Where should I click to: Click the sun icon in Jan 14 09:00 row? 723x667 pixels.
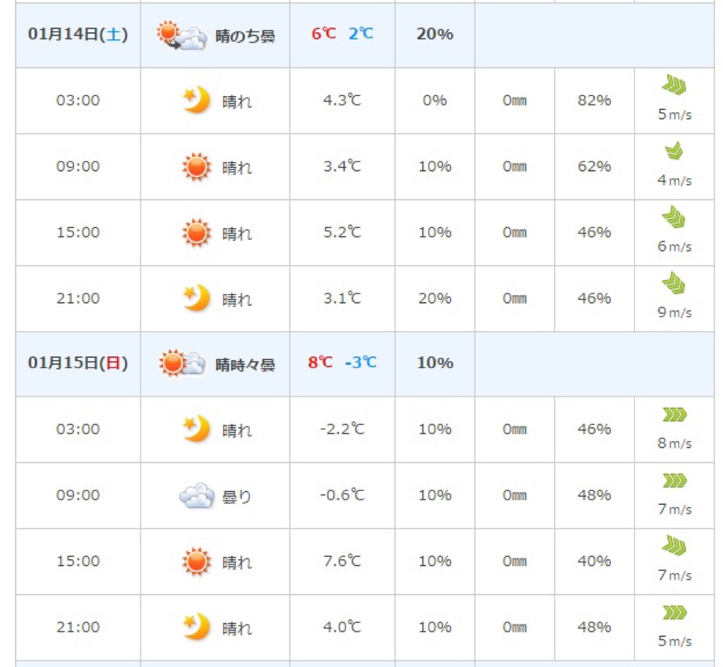coord(197,166)
